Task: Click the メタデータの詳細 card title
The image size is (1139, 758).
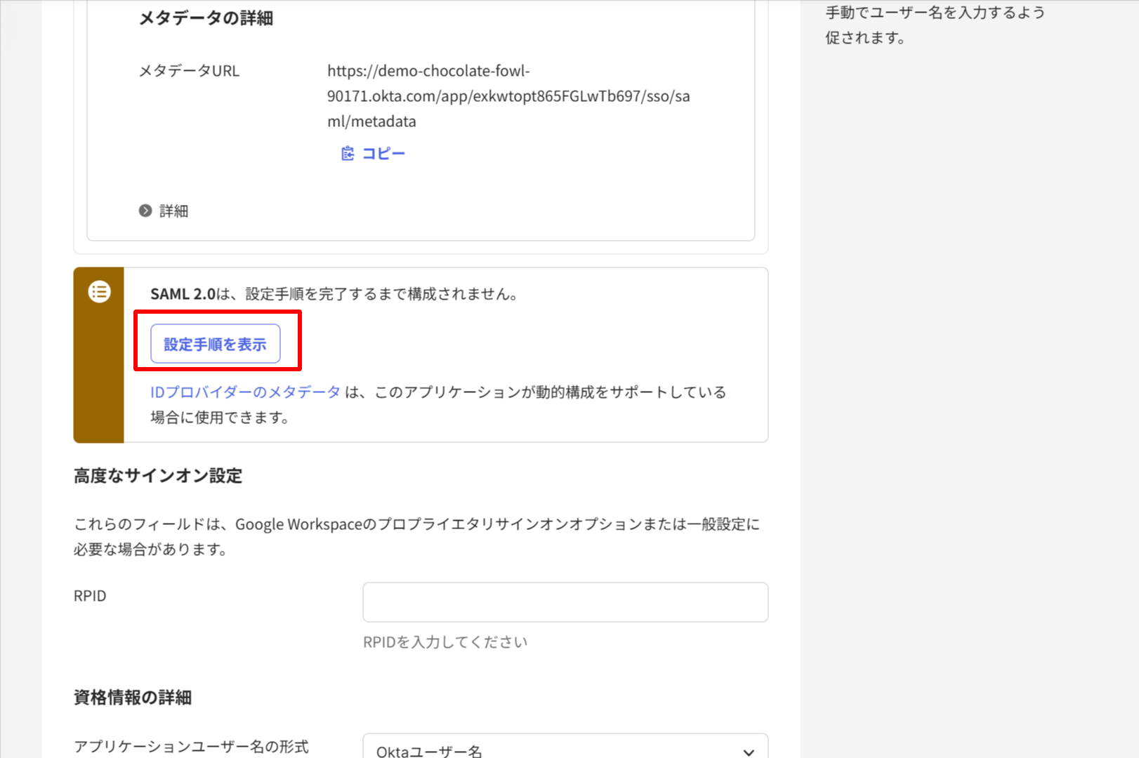Action: coord(204,18)
